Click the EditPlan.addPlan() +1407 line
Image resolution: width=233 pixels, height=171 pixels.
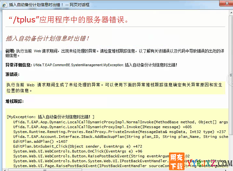pos(40,141)
